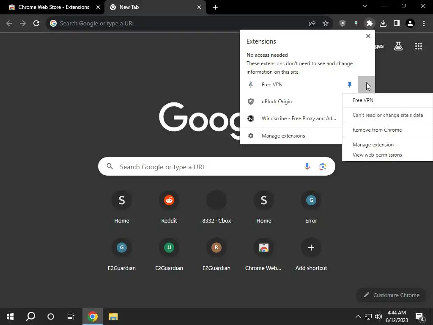Click the Free VPN rocket icon in the list
Screen dimensions: 433x325
(x=251, y=85)
